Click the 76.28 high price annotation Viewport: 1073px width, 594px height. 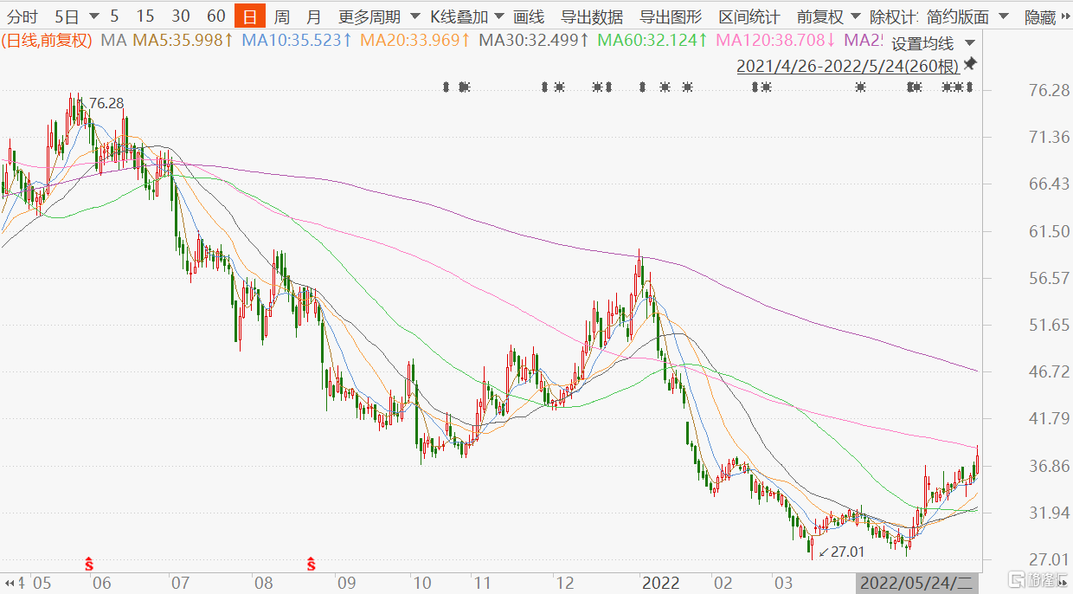tap(106, 103)
